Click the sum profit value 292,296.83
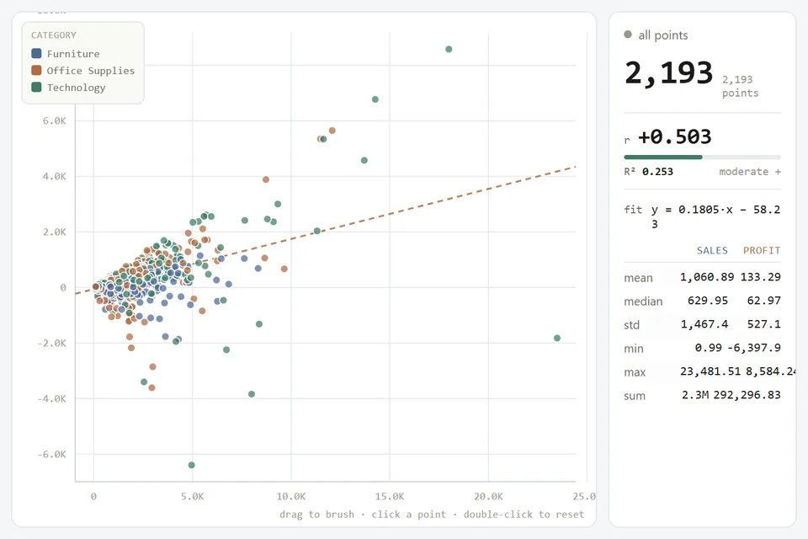Viewport: 808px width, 539px height. [x=747, y=395]
